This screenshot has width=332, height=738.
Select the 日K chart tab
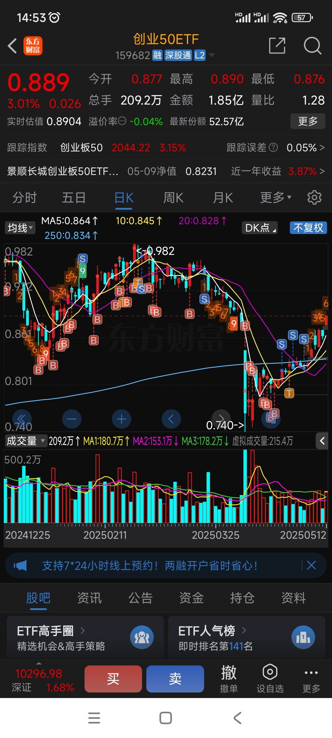(124, 197)
